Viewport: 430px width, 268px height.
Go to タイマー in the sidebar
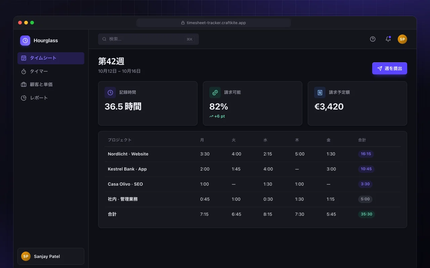51,71
